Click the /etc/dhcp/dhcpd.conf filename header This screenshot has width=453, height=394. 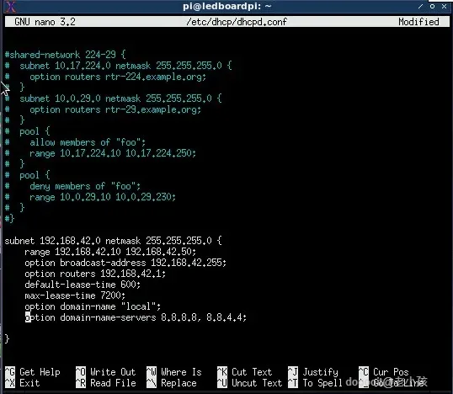[237, 22]
